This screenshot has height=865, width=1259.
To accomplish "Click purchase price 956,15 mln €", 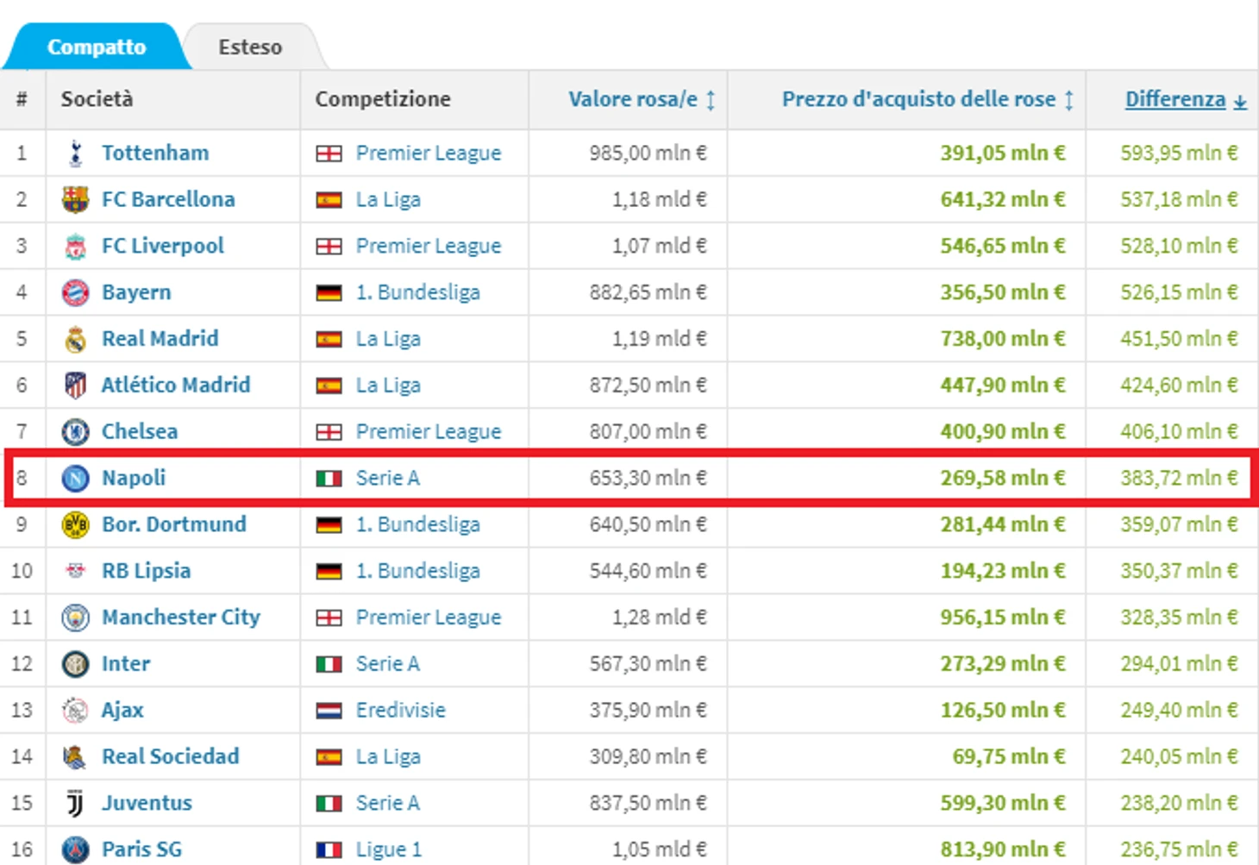I will point(1003,617).
